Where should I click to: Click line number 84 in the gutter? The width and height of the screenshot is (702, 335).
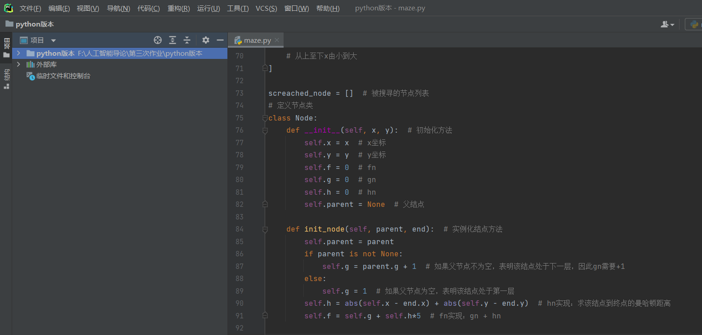pyautogui.click(x=239, y=229)
